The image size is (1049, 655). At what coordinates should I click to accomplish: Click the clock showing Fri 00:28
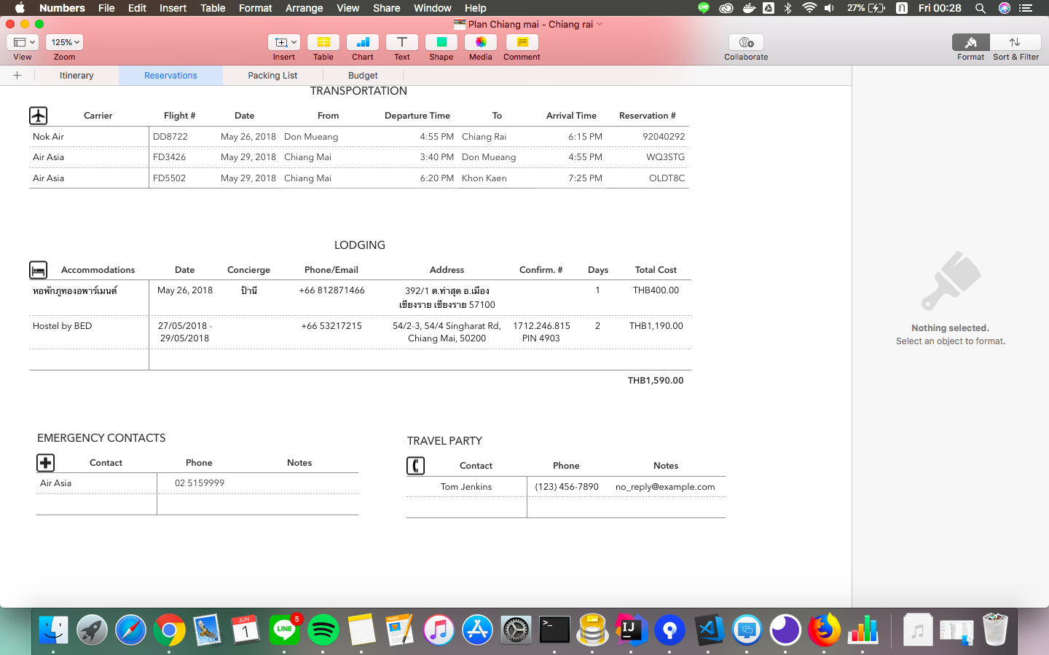coord(940,8)
